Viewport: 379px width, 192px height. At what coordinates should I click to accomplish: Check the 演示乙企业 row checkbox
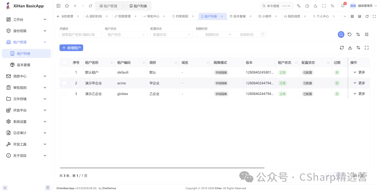[x=64, y=94]
